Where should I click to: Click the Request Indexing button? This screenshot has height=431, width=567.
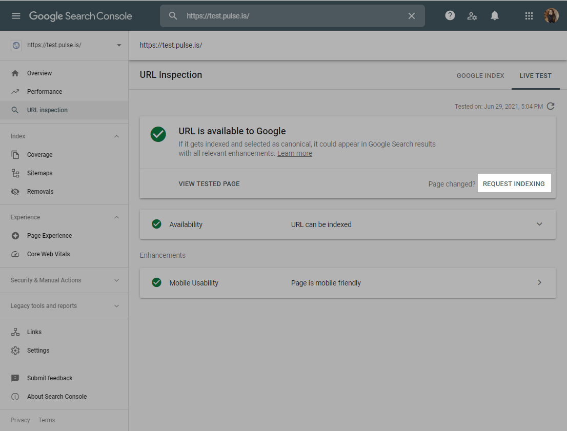tap(514, 183)
